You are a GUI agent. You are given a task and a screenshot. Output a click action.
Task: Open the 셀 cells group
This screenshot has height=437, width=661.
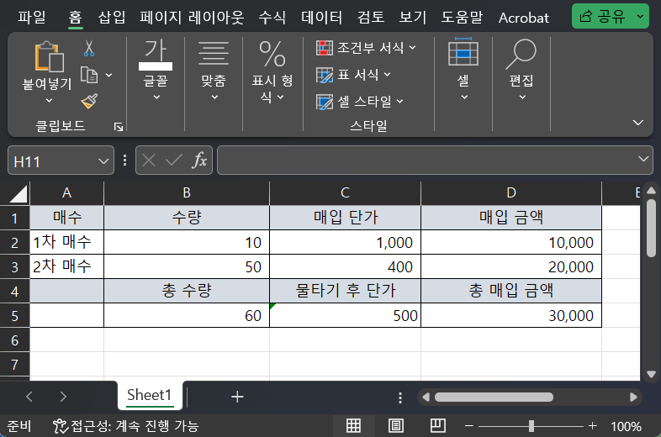click(x=463, y=70)
